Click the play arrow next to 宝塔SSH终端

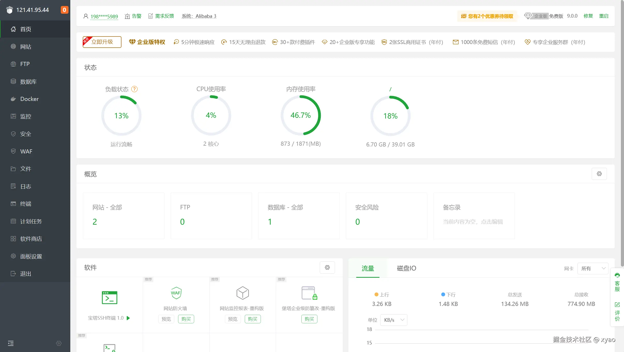pos(128,318)
